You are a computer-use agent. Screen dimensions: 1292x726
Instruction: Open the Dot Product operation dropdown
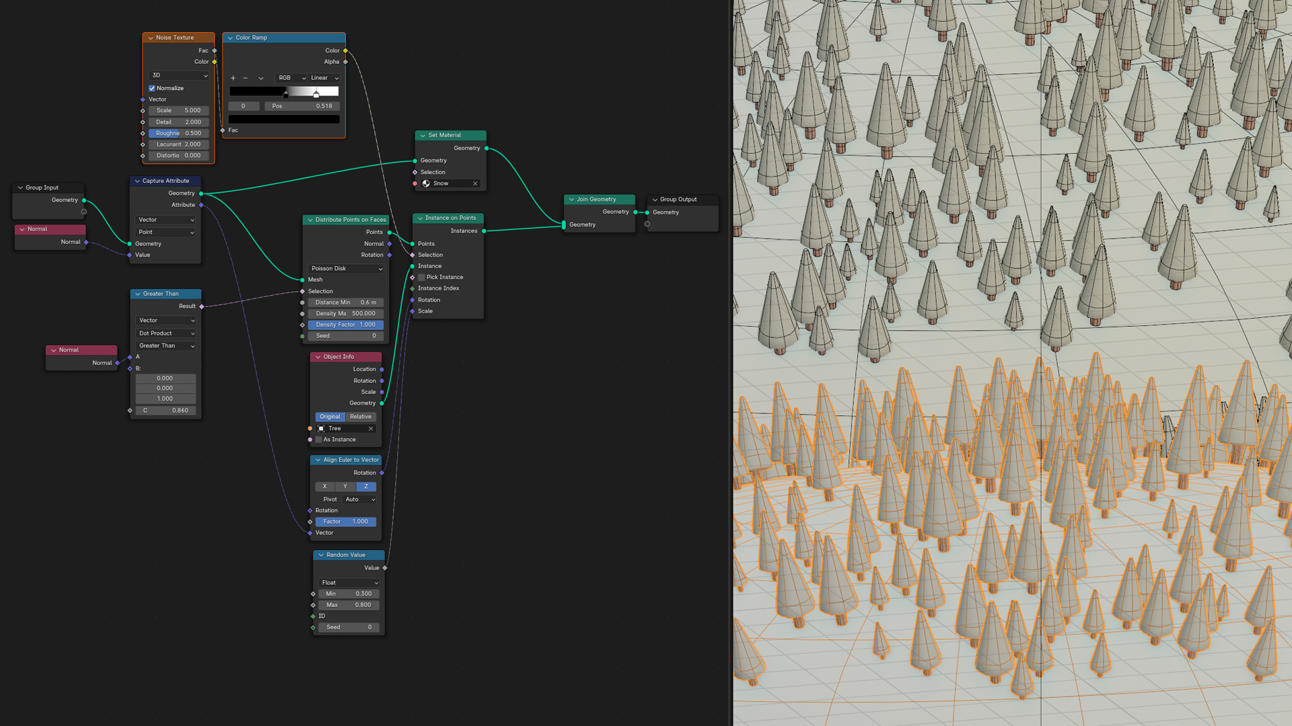tap(166, 333)
